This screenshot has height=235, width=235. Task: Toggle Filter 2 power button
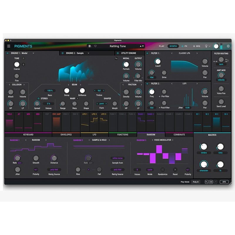click(x=147, y=83)
